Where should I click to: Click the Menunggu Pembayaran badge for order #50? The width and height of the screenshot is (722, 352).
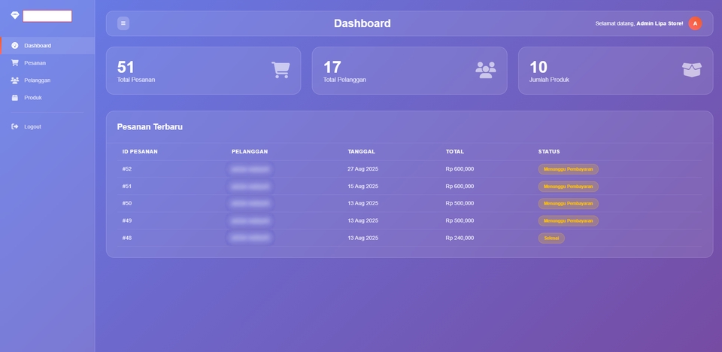pos(569,204)
